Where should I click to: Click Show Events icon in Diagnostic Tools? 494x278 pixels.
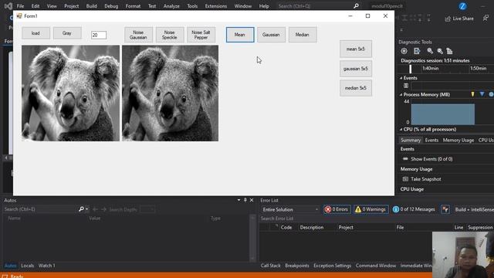click(x=405, y=159)
